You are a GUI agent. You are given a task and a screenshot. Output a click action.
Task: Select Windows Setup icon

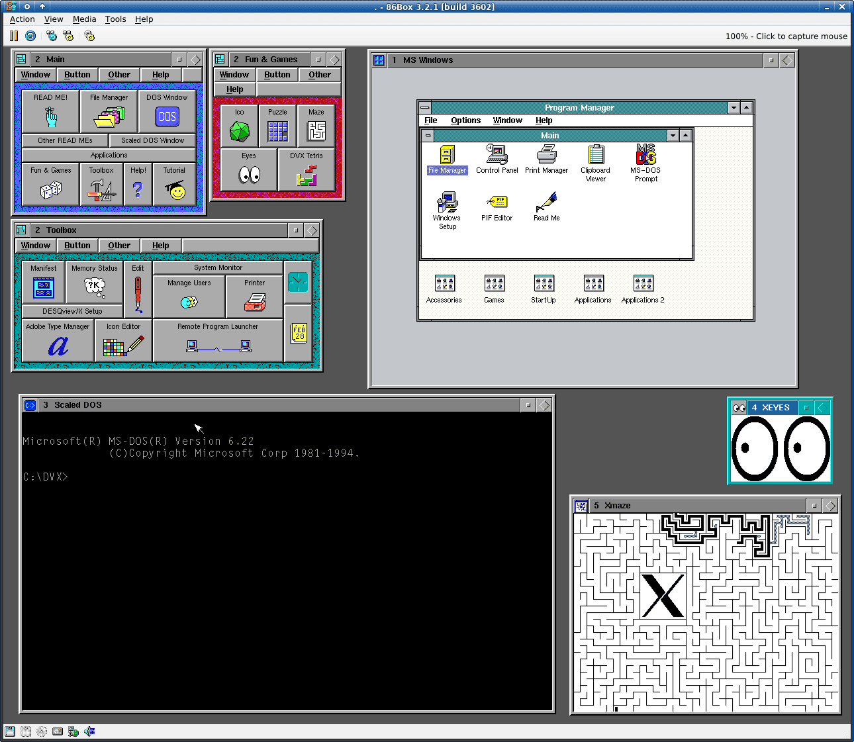coord(447,211)
